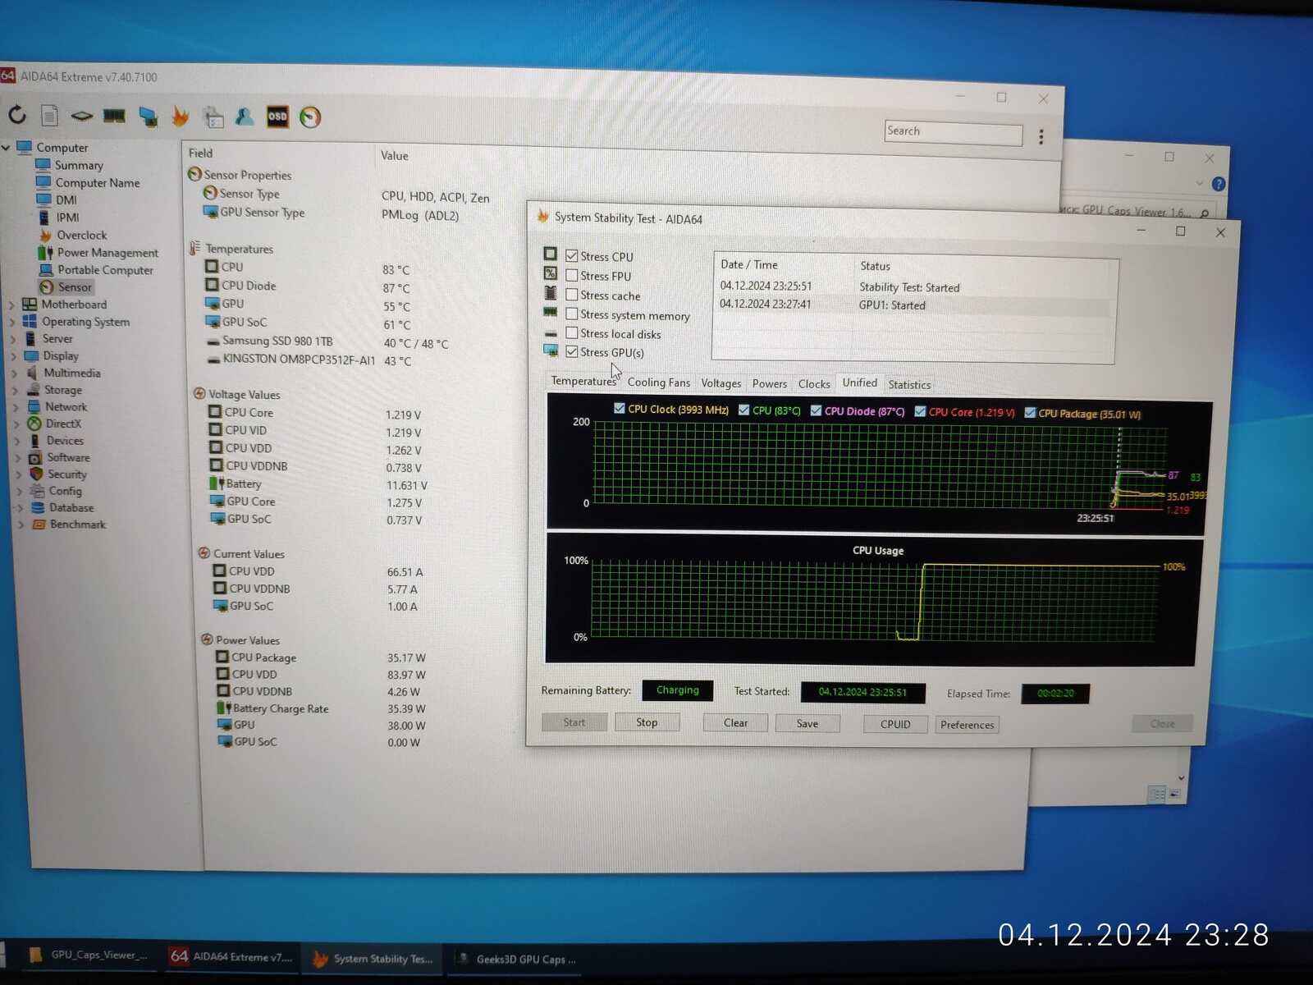The width and height of the screenshot is (1313, 985).
Task: Switch to the Temperatures tab
Action: pos(583,381)
